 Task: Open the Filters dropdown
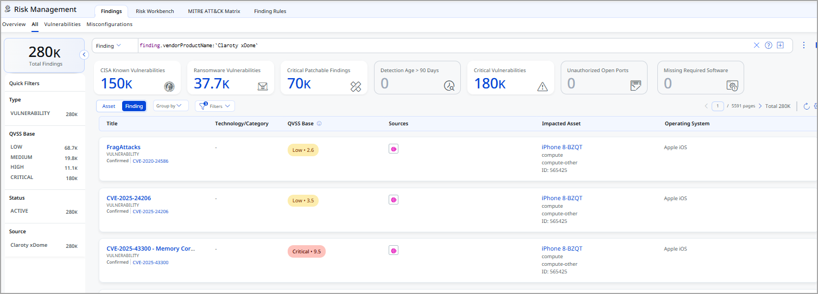(x=215, y=106)
